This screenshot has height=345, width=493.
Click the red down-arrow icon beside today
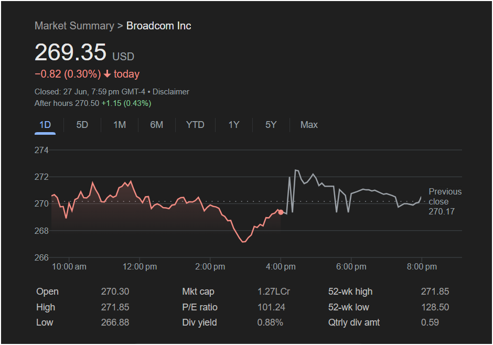click(x=107, y=74)
